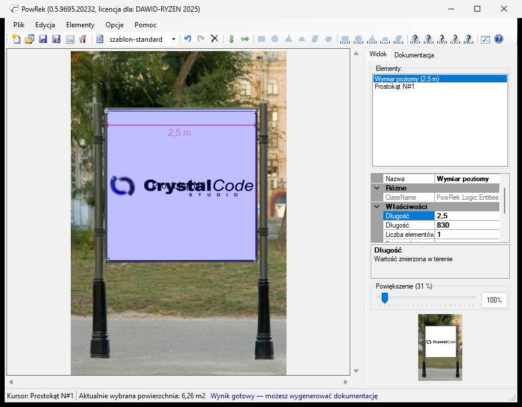Click the ClassName value PowRek.Logic.Entities
Screen dimensions: 522x407
pyautogui.click(x=467, y=197)
